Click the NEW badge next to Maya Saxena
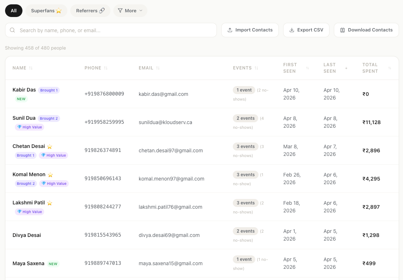Screen dimensions: 403x280 [53, 264]
